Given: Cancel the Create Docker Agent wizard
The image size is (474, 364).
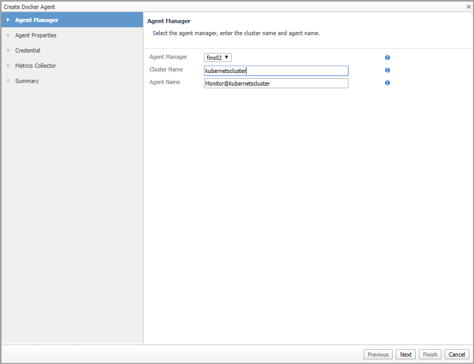Looking at the screenshot, I should click(457, 355).
